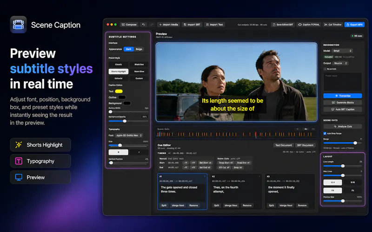
Task: Choose the Custom preset style
Action: point(139,78)
